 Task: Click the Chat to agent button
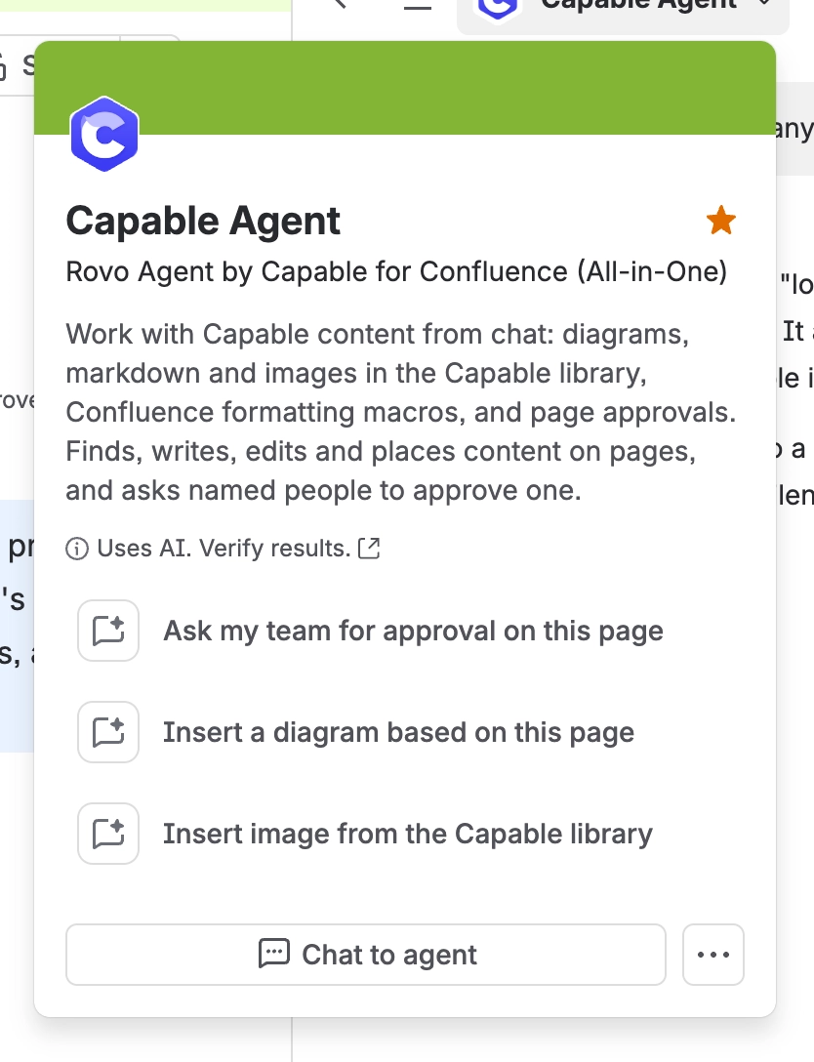coord(366,955)
